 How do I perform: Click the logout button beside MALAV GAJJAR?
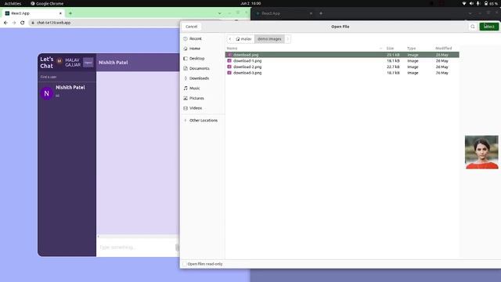(x=88, y=63)
